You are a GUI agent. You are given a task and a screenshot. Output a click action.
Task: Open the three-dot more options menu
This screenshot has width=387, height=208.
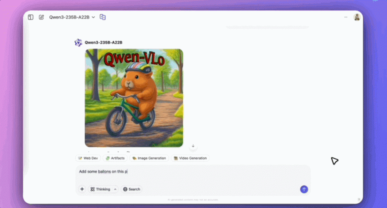click(346, 17)
